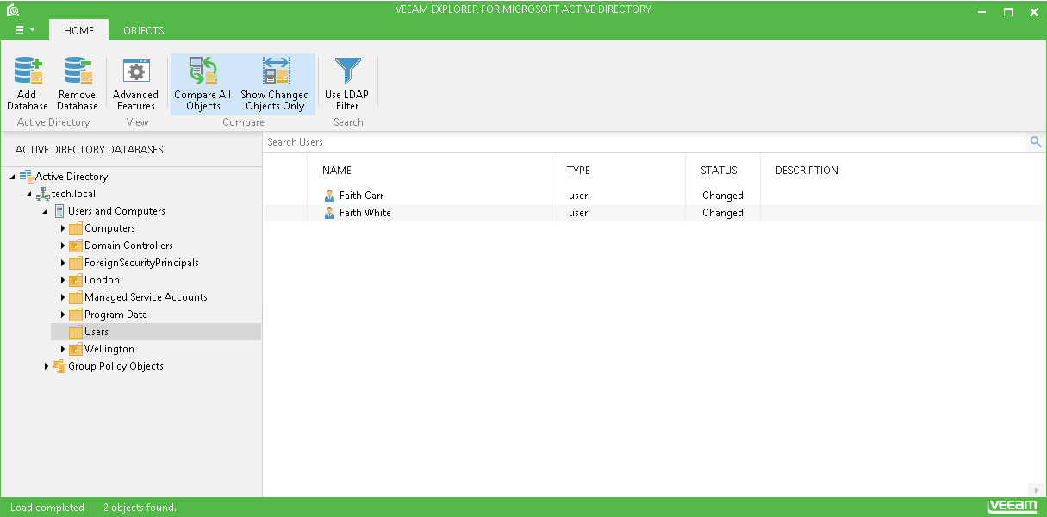1047x517 pixels.
Task: Sort by the TYPE column header
Action: pyautogui.click(x=578, y=171)
